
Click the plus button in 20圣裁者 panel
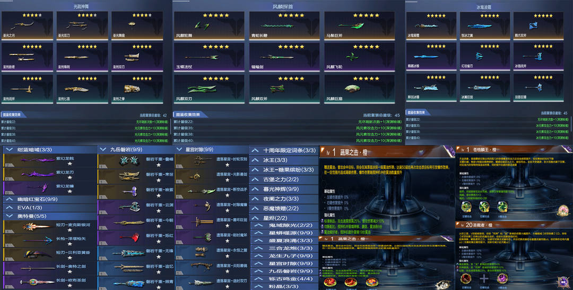coord(484,278)
